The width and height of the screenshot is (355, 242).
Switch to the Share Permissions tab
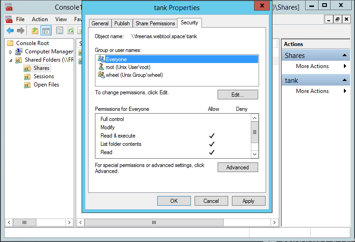155,23
